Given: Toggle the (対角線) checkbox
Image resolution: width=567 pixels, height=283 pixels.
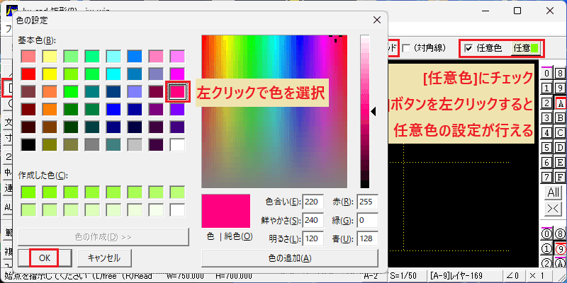Looking at the screenshot, I should tap(406, 48).
